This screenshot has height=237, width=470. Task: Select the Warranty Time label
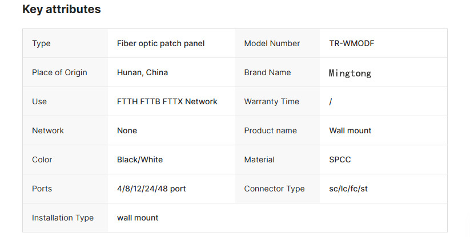[x=271, y=101]
